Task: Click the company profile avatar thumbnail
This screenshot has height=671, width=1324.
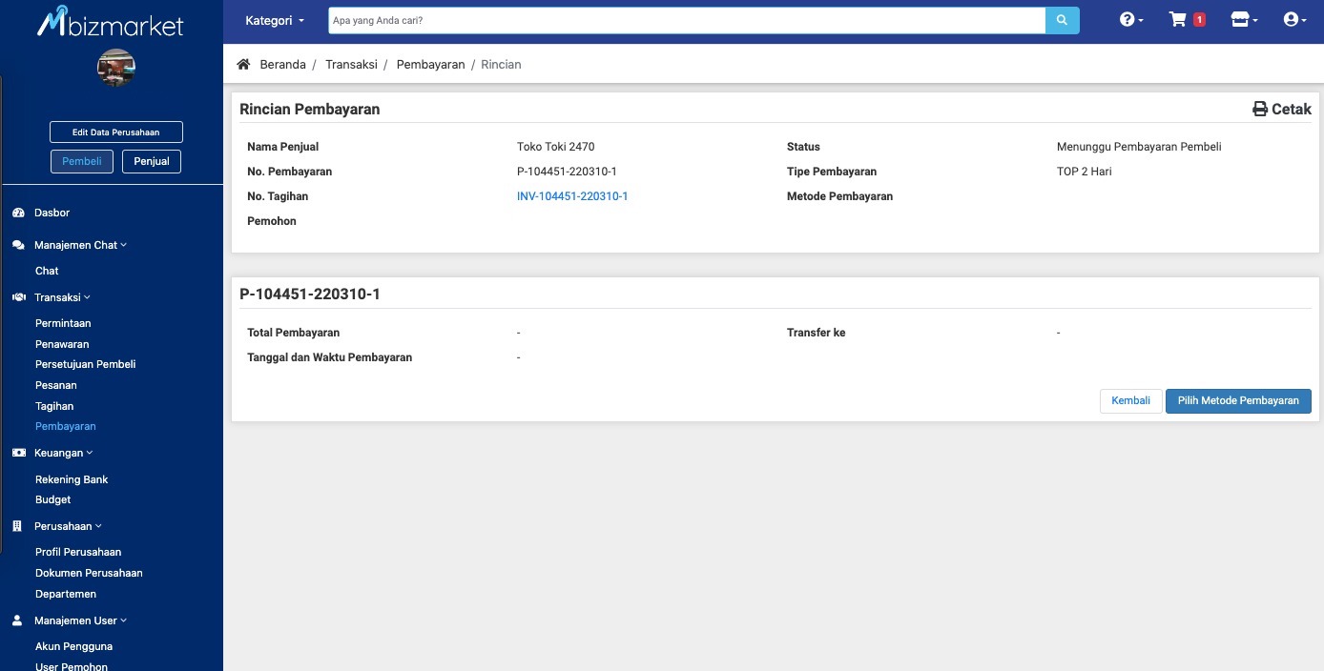Action: pos(116,68)
